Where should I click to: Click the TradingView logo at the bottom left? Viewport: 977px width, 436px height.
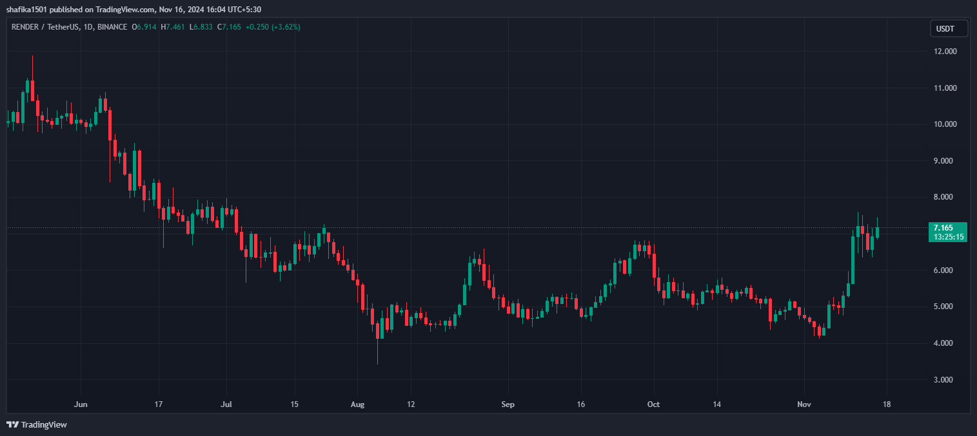(37, 424)
